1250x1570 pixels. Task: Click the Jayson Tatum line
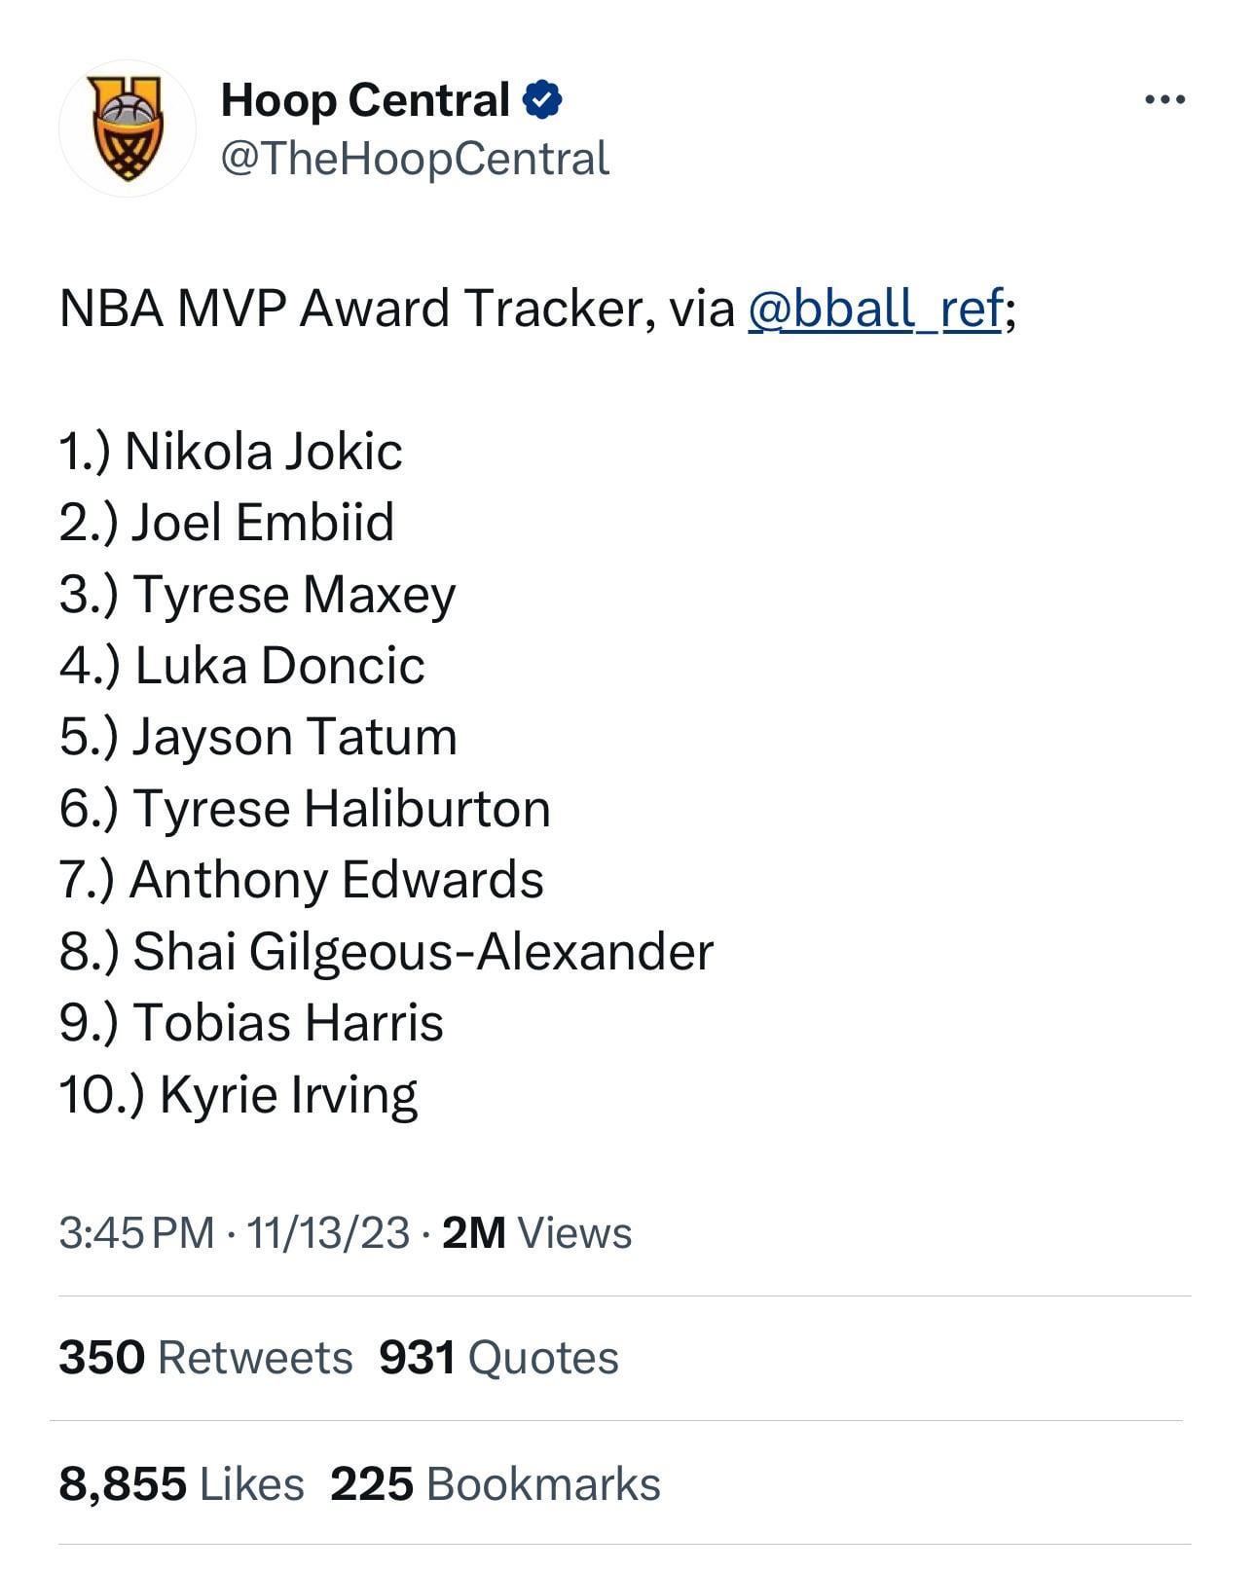click(258, 737)
